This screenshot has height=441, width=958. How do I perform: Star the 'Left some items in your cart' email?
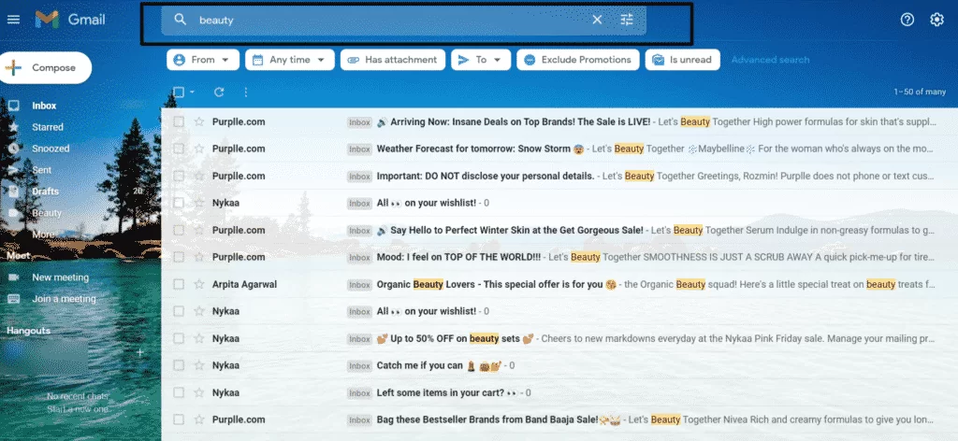click(x=199, y=392)
